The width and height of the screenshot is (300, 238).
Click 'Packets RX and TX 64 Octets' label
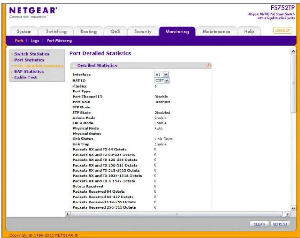(100, 149)
